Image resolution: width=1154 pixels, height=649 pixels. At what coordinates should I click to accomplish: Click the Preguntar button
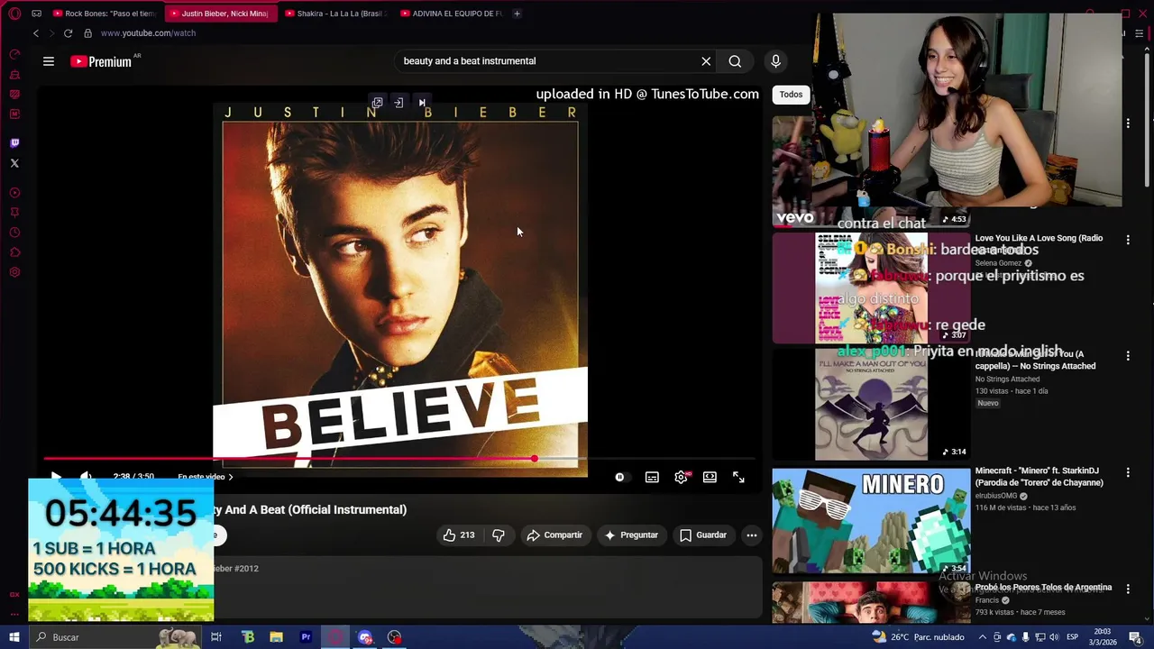click(631, 535)
